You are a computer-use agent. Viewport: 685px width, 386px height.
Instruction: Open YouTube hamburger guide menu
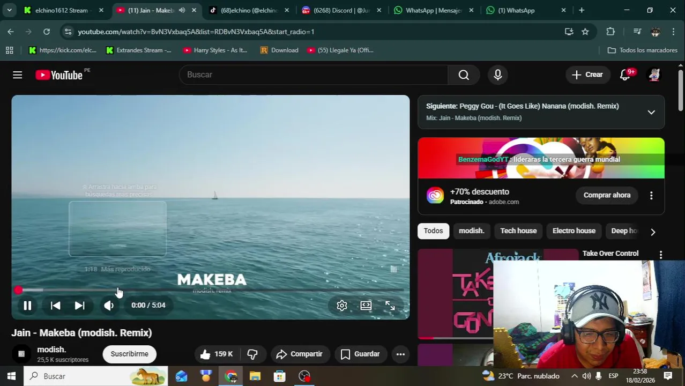(18, 75)
